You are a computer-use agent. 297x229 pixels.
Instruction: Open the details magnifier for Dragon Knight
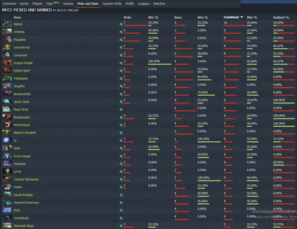tap(121, 63)
